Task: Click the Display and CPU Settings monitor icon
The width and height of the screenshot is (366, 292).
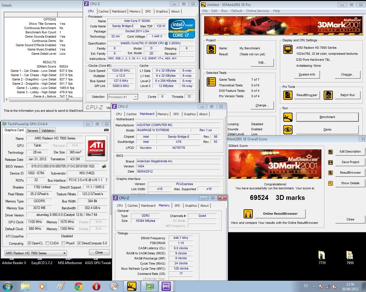Action: [x=288, y=49]
